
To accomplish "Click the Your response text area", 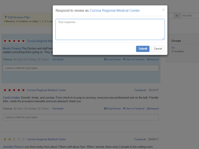I will tap(110, 29).
